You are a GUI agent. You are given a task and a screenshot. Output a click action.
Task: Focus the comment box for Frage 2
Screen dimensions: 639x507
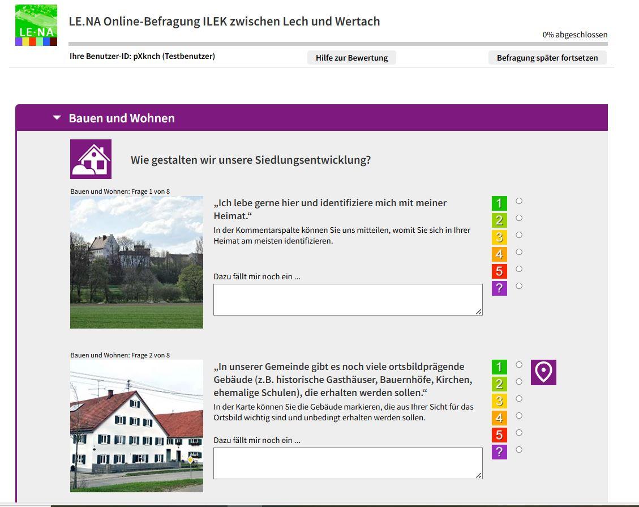(348, 463)
